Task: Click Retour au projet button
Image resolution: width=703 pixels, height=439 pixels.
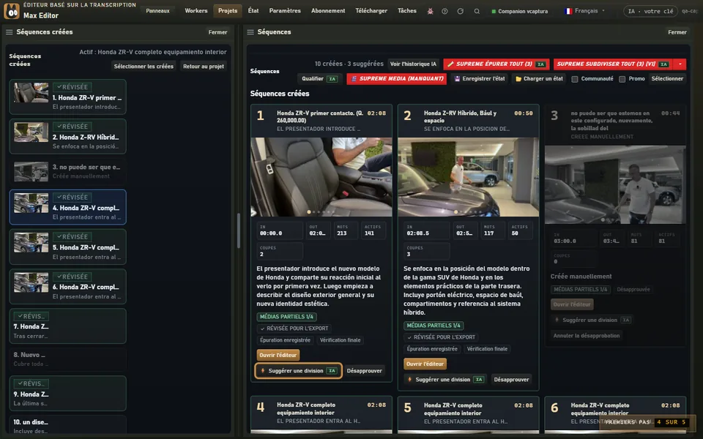Action: [x=204, y=67]
